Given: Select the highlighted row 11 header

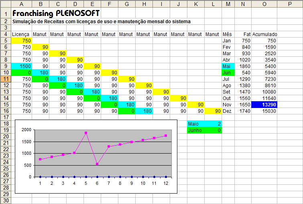Looking at the screenshot, I should click(x=6, y=79).
